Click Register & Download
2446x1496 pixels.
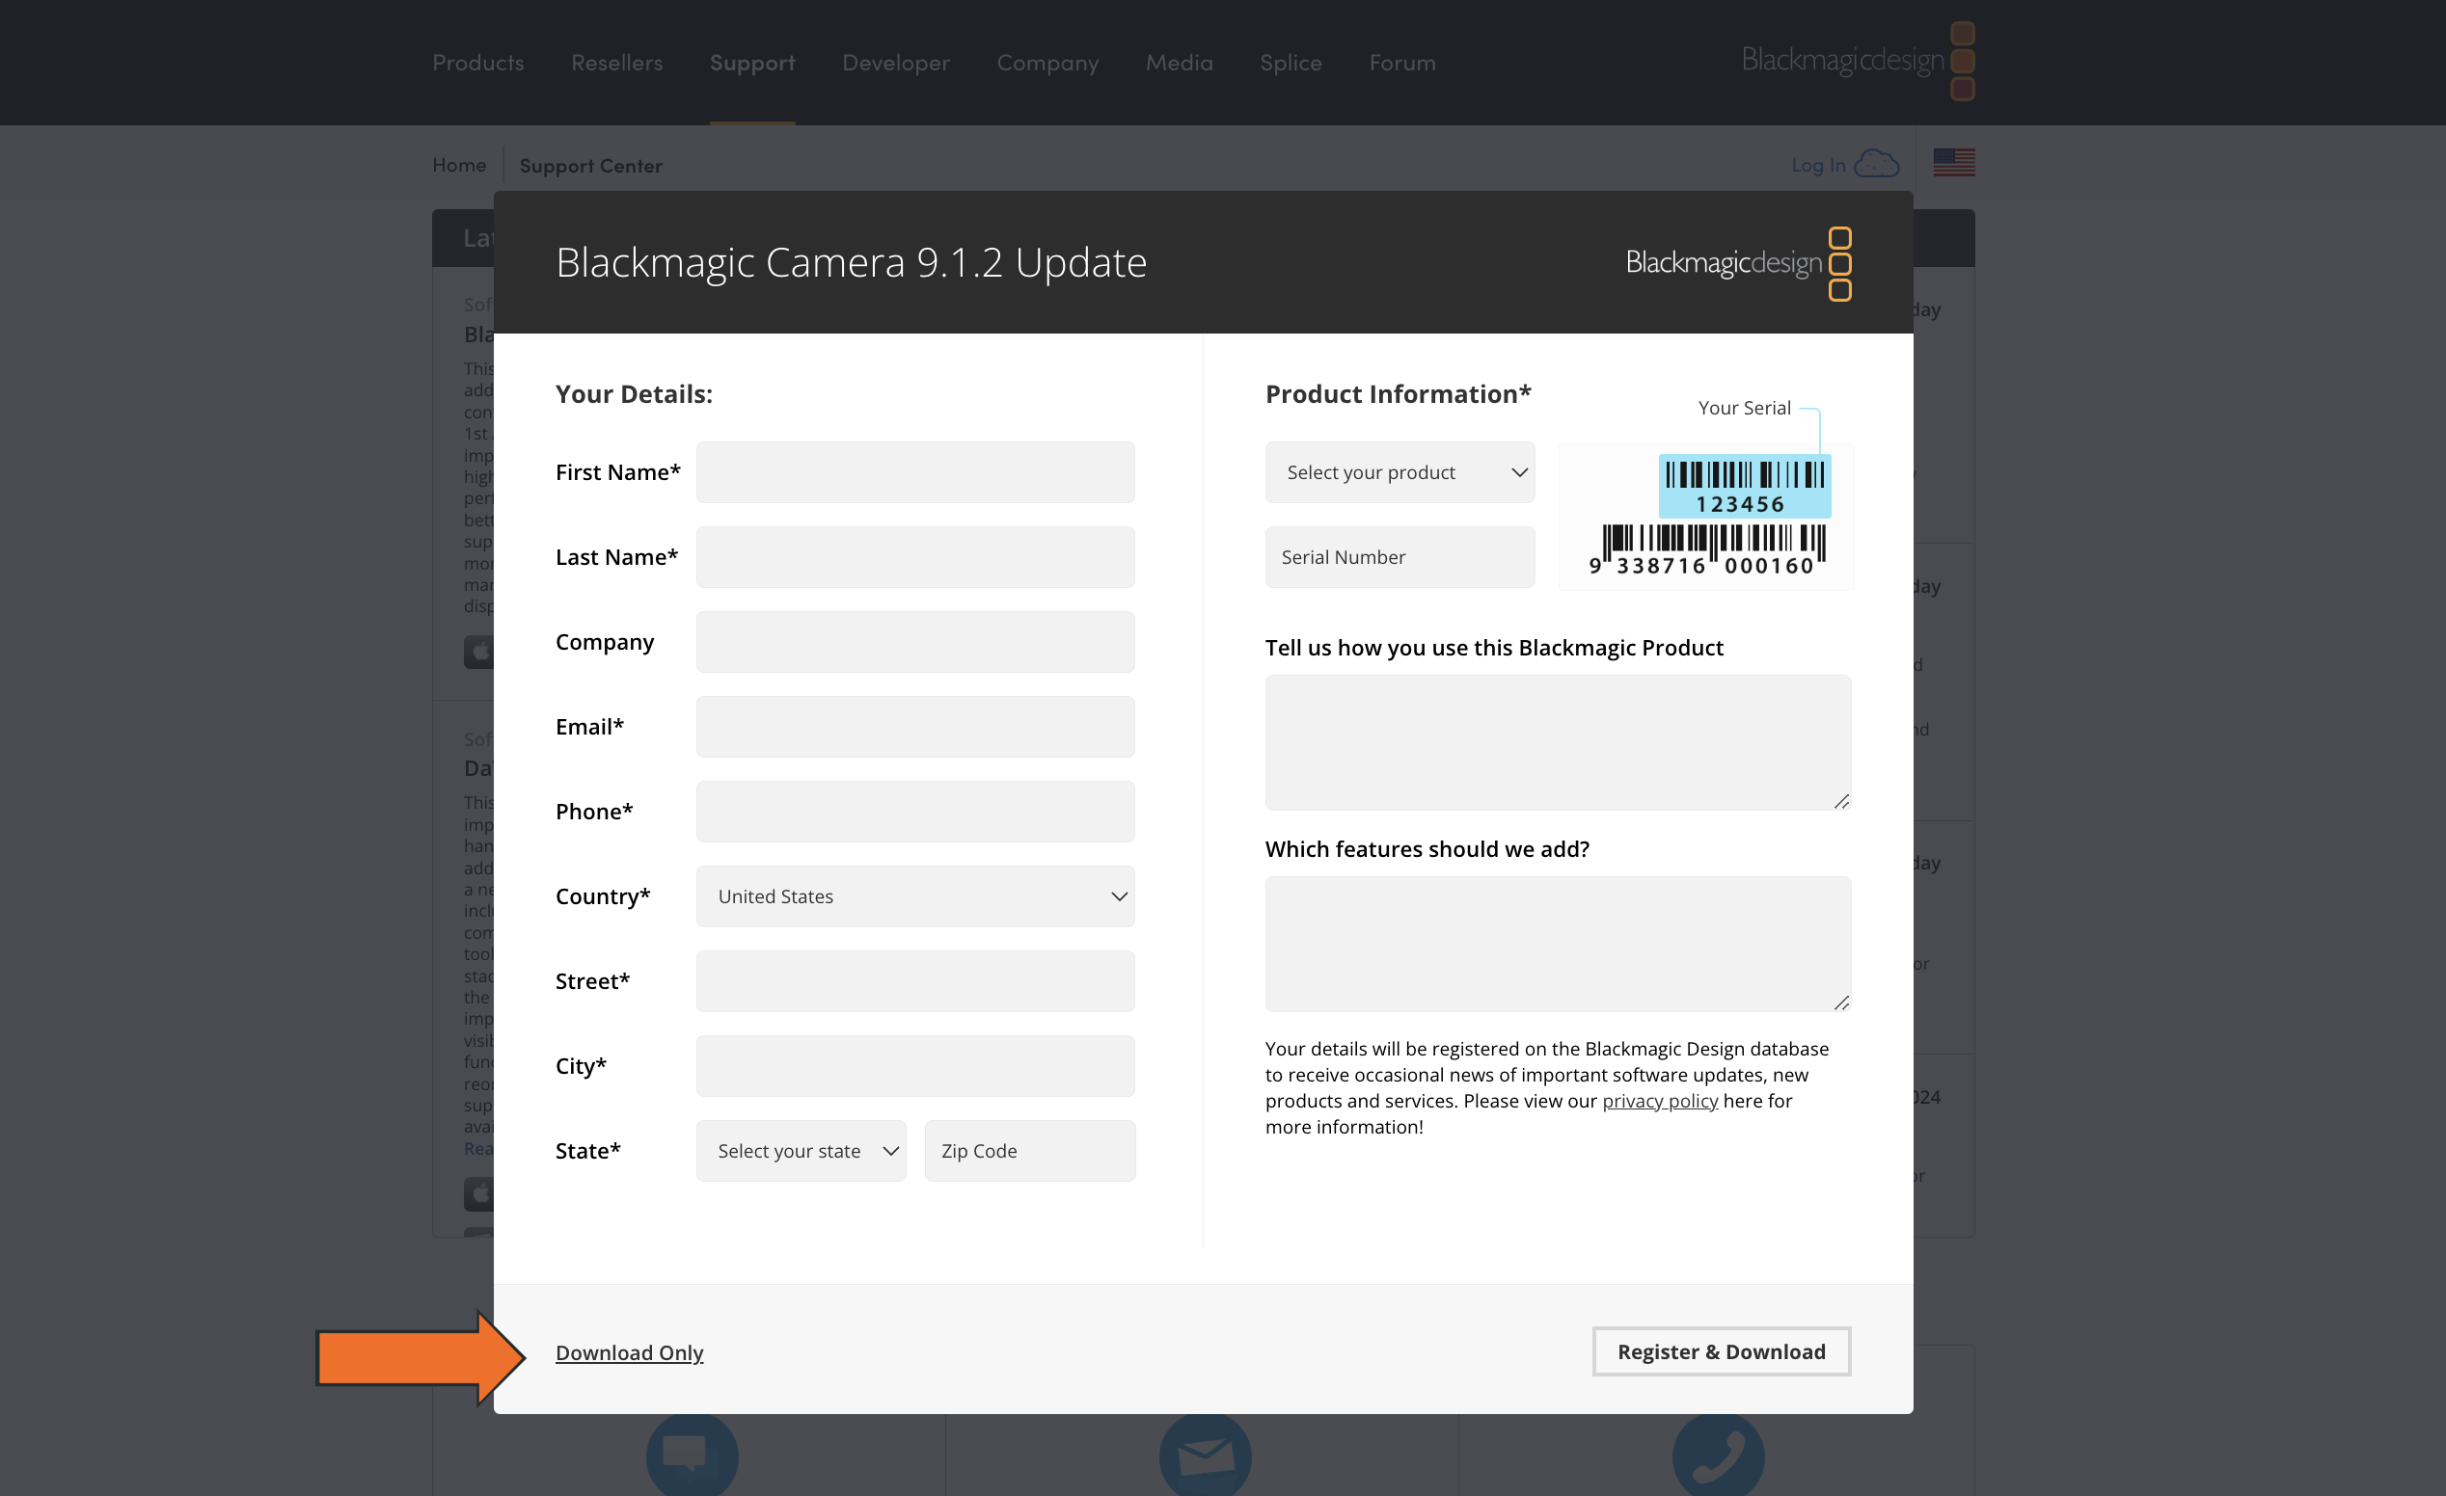coord(1721,1351)
